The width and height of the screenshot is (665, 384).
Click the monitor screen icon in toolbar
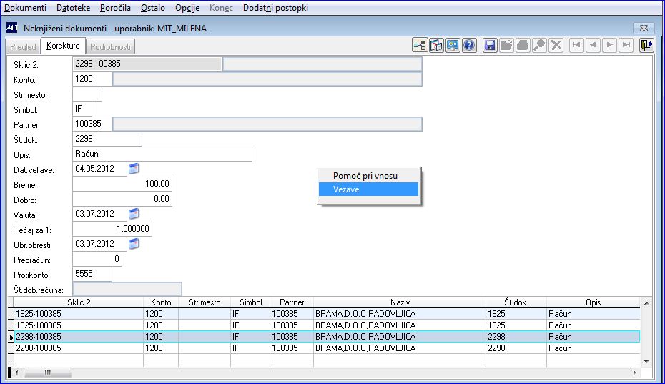coord(453,45)
